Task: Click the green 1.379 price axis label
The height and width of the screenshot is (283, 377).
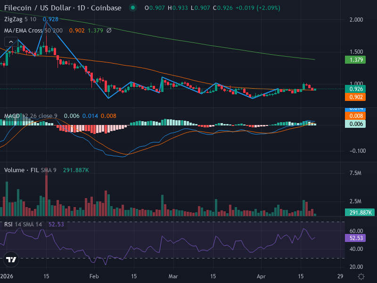Action: (355, 60)
